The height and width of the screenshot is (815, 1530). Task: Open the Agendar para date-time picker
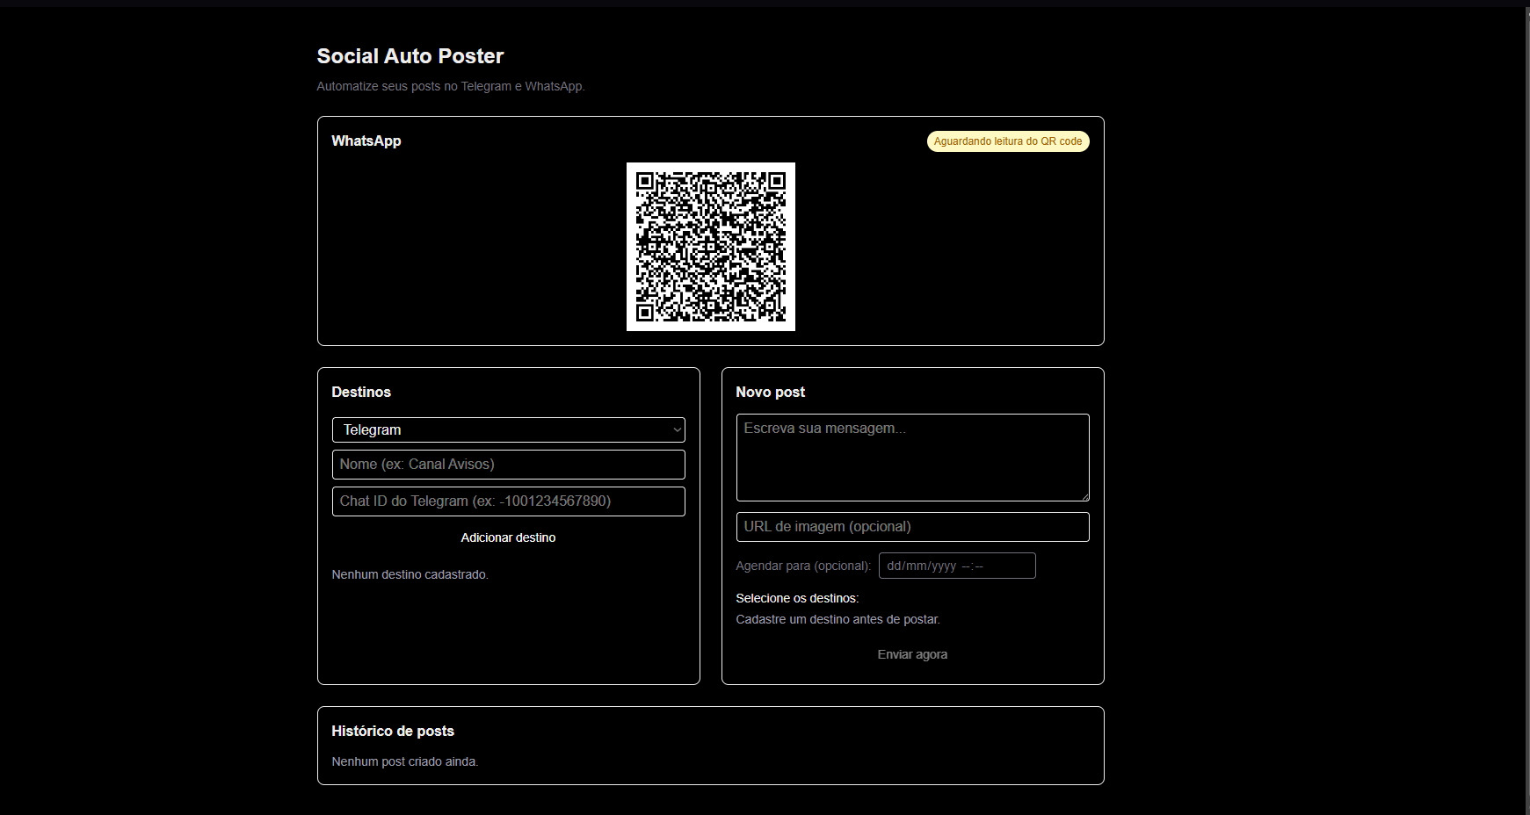pos(957,566)
